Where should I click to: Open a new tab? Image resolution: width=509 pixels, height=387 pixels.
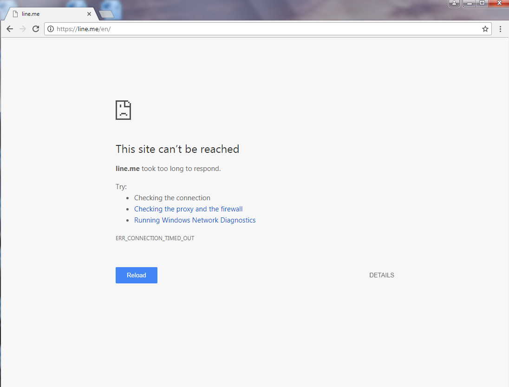coord(106,14)
